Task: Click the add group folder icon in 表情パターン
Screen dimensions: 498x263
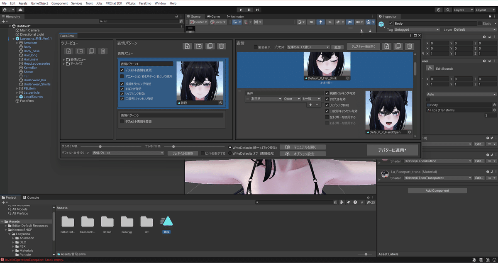Action: coord(199,46)
